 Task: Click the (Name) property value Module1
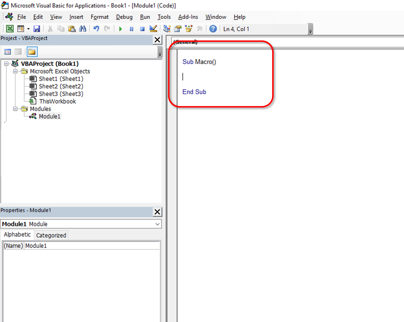[x=92, y=246]
